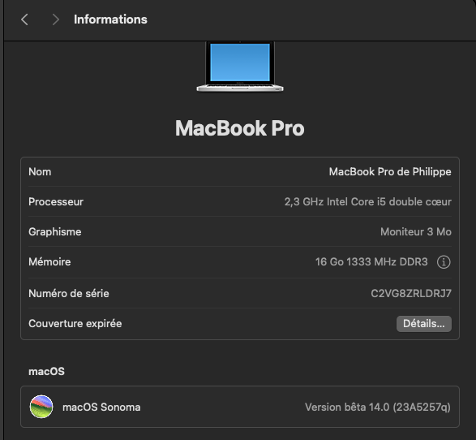Screen dimensions: 476x440
Task: Select 16 Go 1333 MHz DDR3 value
Action: 371,262
